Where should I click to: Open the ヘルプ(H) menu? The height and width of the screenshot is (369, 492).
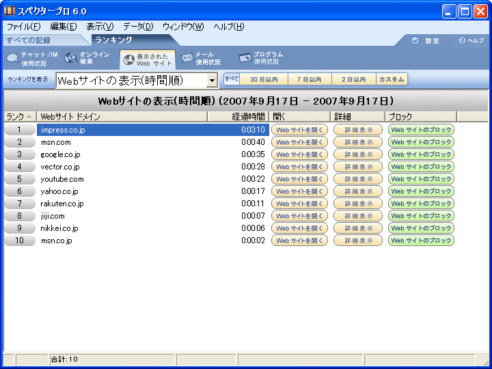tap(229, 27)
